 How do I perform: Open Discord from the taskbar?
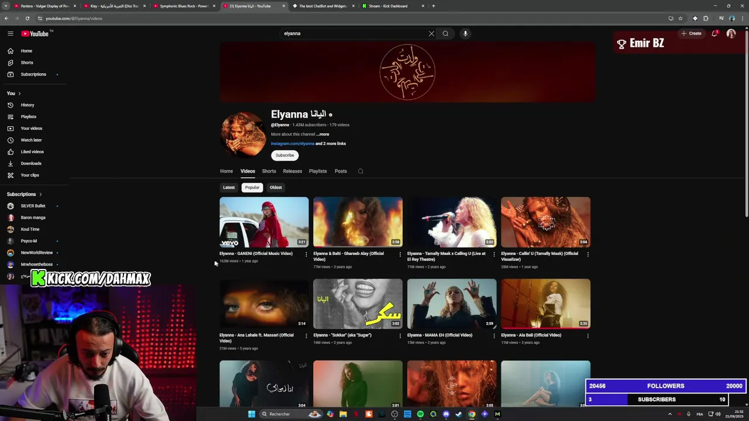point(446,414)
